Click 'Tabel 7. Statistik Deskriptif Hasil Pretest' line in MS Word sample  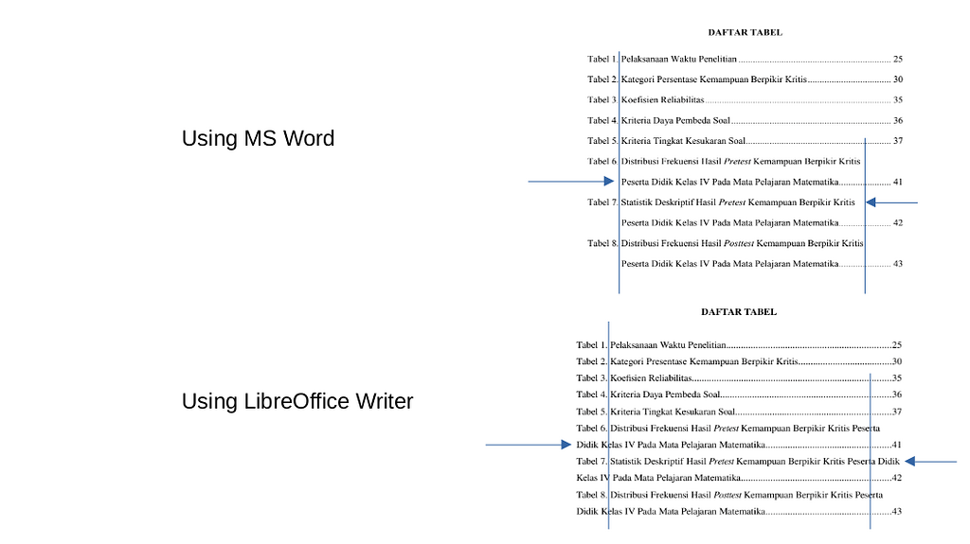click(x=721, y=202)
